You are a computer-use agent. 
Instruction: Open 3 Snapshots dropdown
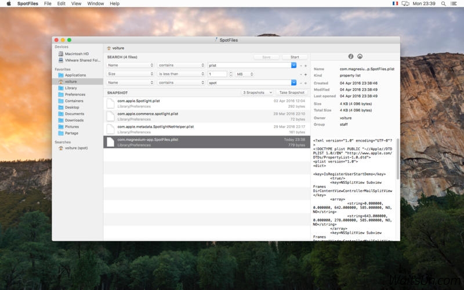[257, 93]
